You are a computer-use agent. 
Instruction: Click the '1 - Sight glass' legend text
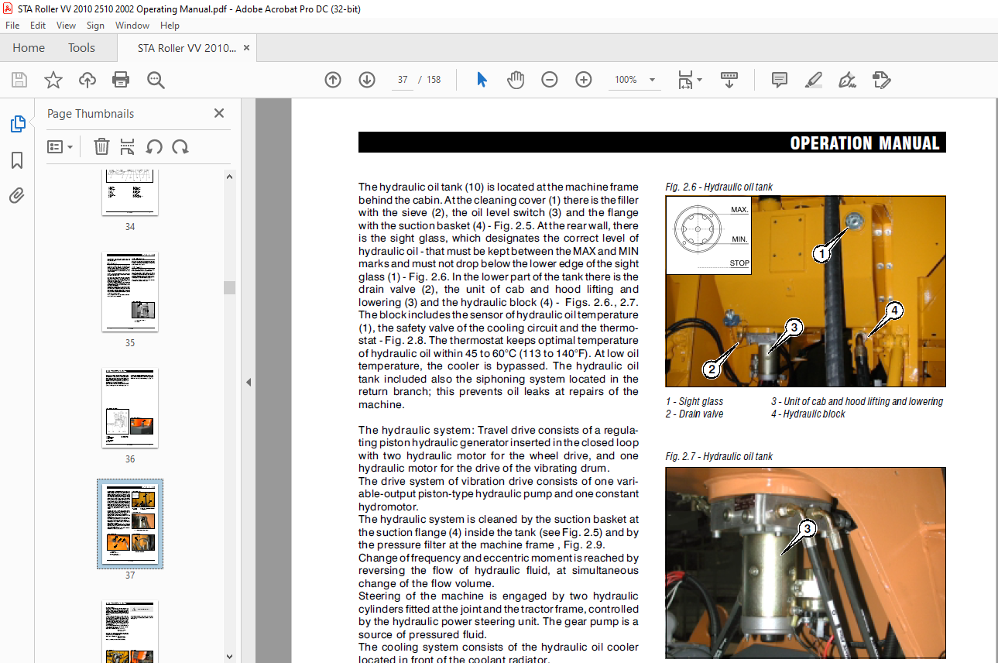click(x=694, y=401)
